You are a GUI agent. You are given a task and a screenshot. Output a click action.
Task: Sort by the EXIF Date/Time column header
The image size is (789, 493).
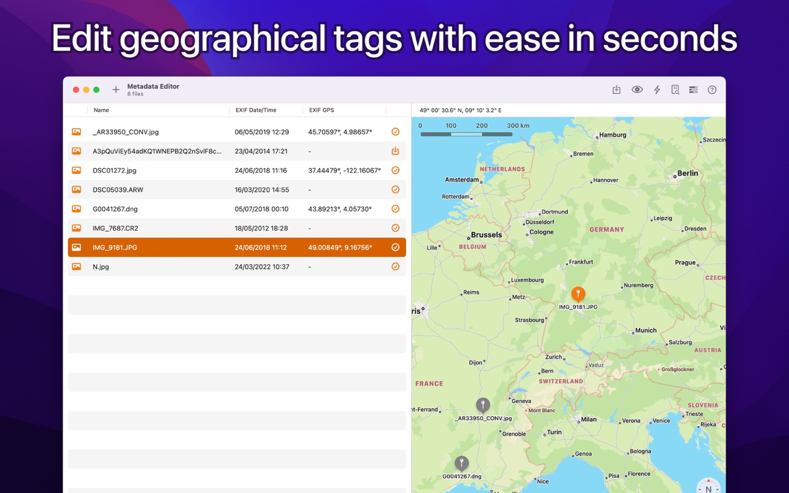point(256,110)
